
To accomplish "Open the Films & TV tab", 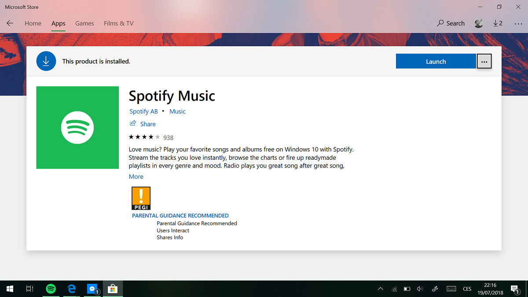I will (119, 23).
